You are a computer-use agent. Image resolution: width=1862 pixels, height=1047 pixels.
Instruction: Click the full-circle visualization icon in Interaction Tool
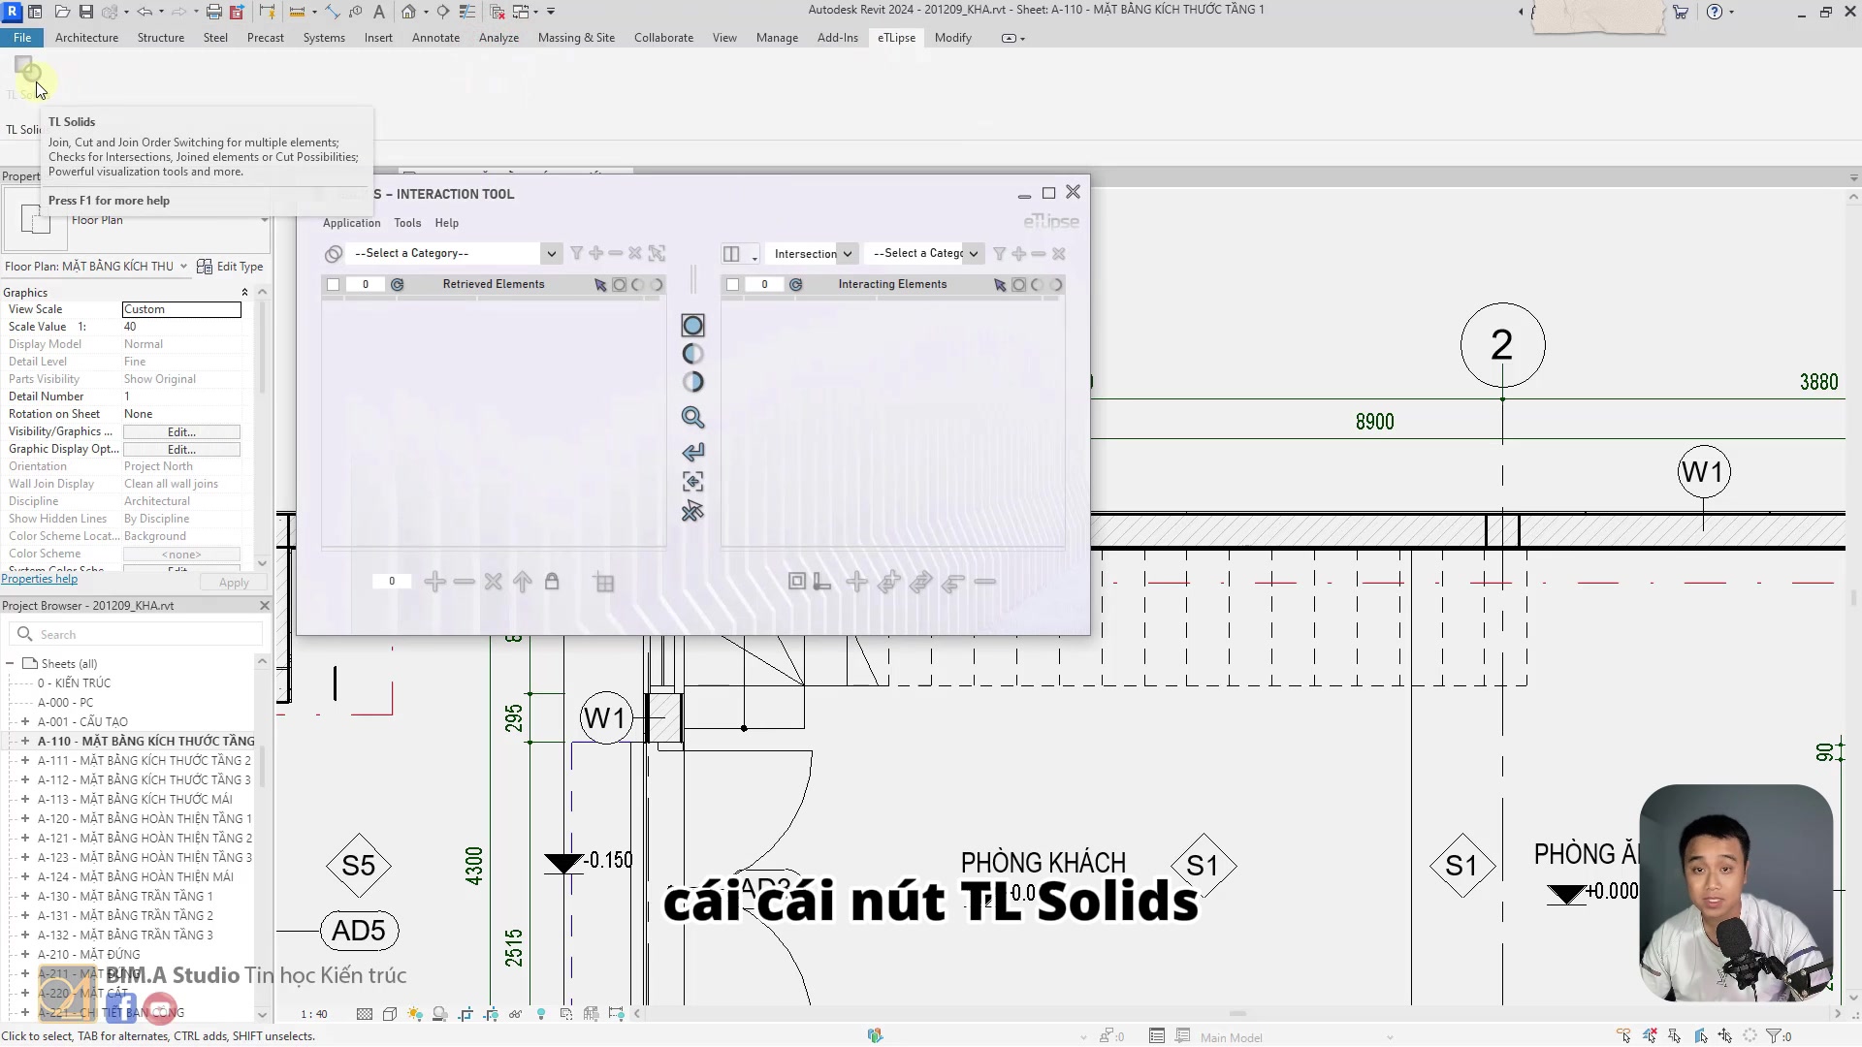tap(692, 325)
